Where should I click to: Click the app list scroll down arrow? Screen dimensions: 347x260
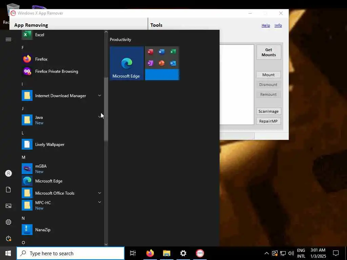(x=106, y=244)
